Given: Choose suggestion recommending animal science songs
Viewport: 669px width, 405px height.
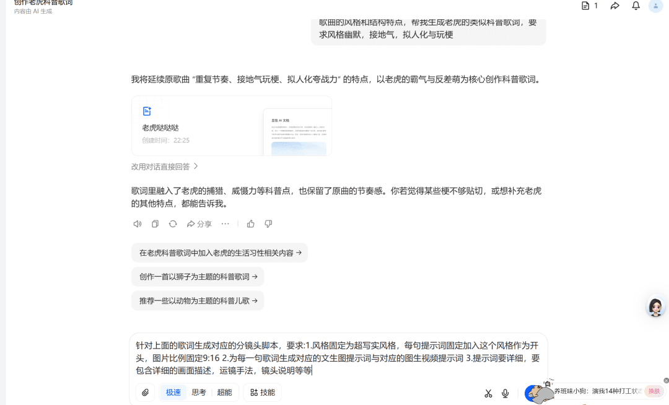Looking at the screenshot, I should pyautogui.click(x=198, y=301).
